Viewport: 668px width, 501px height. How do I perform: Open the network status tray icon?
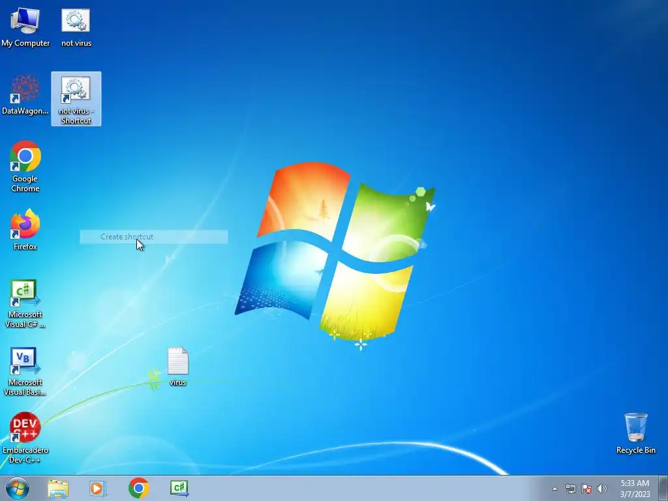point(570,489)
